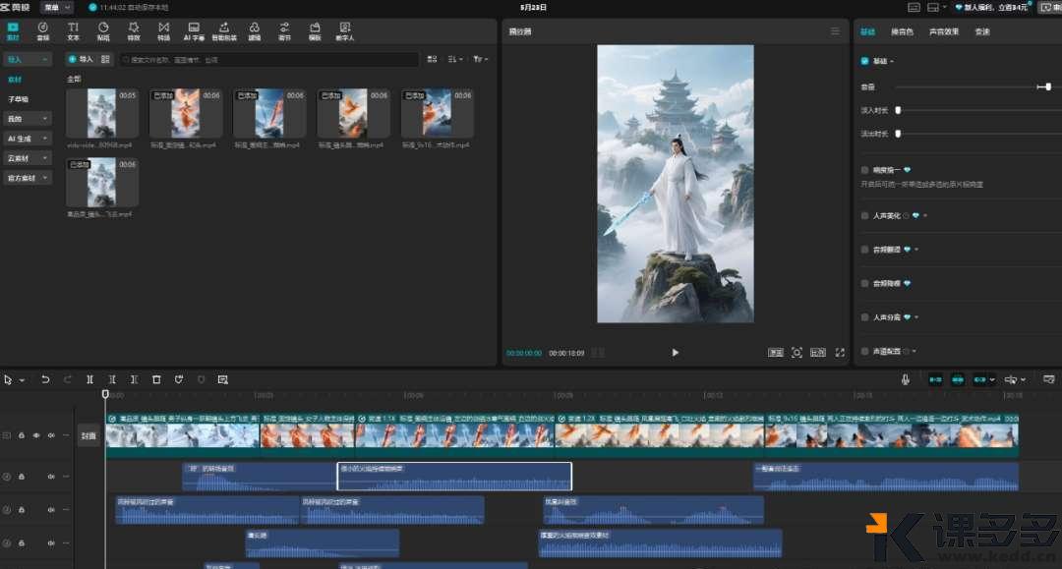Click the trim left of playhead icon

(x=112, y=379)
